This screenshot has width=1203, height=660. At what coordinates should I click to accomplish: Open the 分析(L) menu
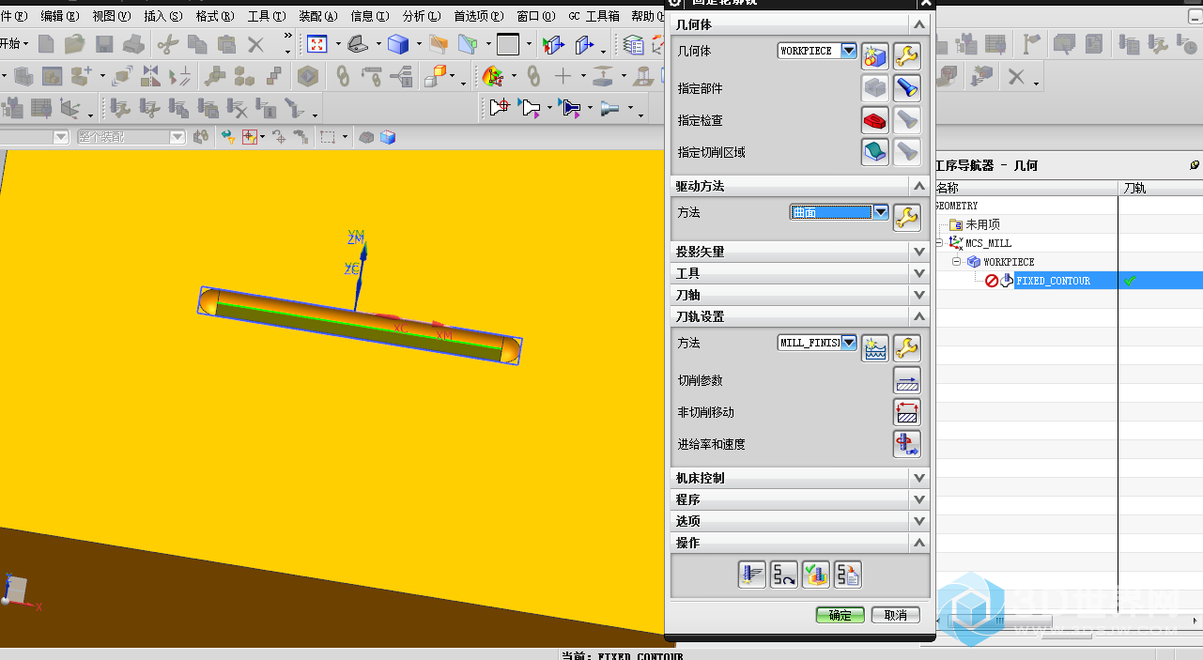click(x=422, y=16)
